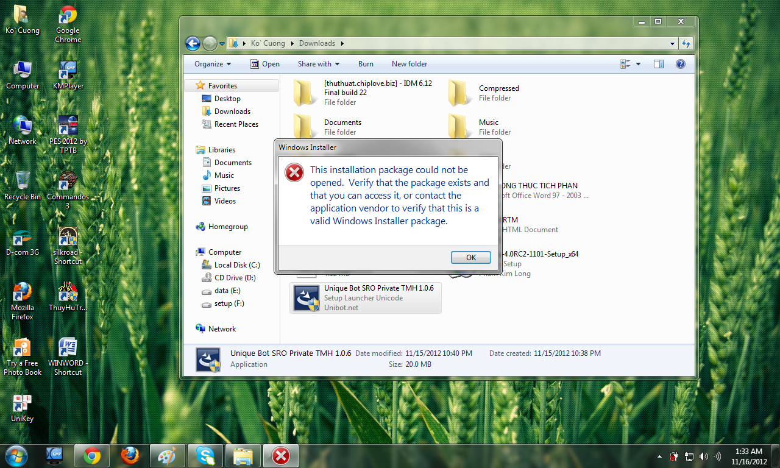Launch the ThuyHuTr desktop shortcut

click(x=68, y=297)
